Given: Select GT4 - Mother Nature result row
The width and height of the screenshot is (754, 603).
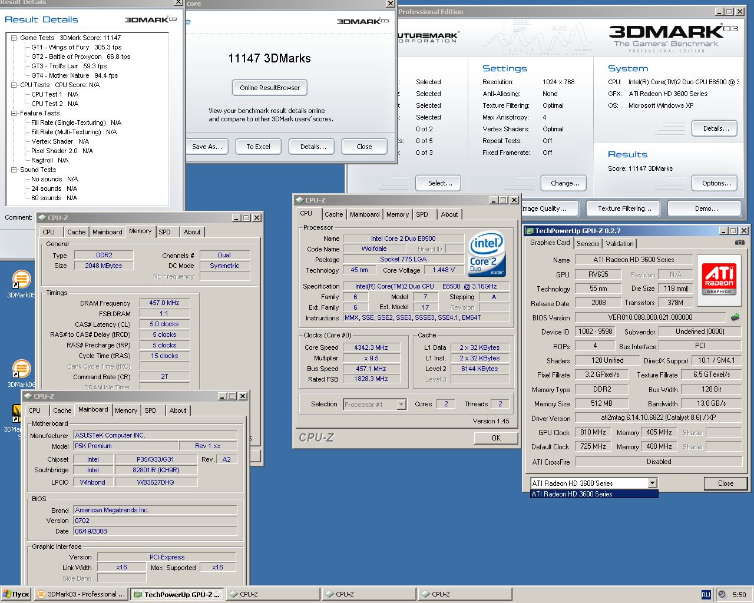Looking at the screenshot, I should point(74,75).
